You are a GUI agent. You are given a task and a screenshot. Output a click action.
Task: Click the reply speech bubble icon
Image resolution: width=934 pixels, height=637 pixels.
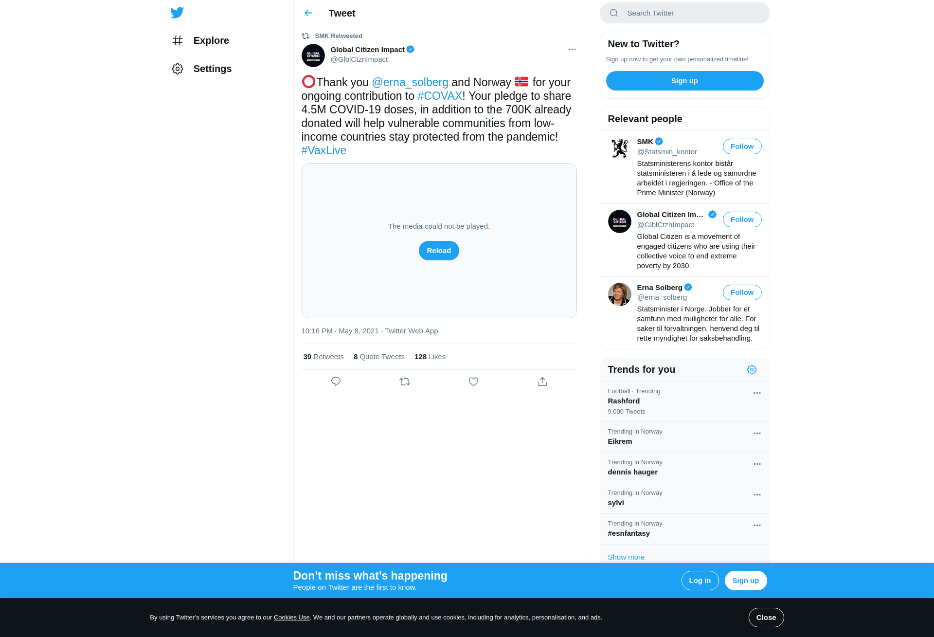point(336,382)
